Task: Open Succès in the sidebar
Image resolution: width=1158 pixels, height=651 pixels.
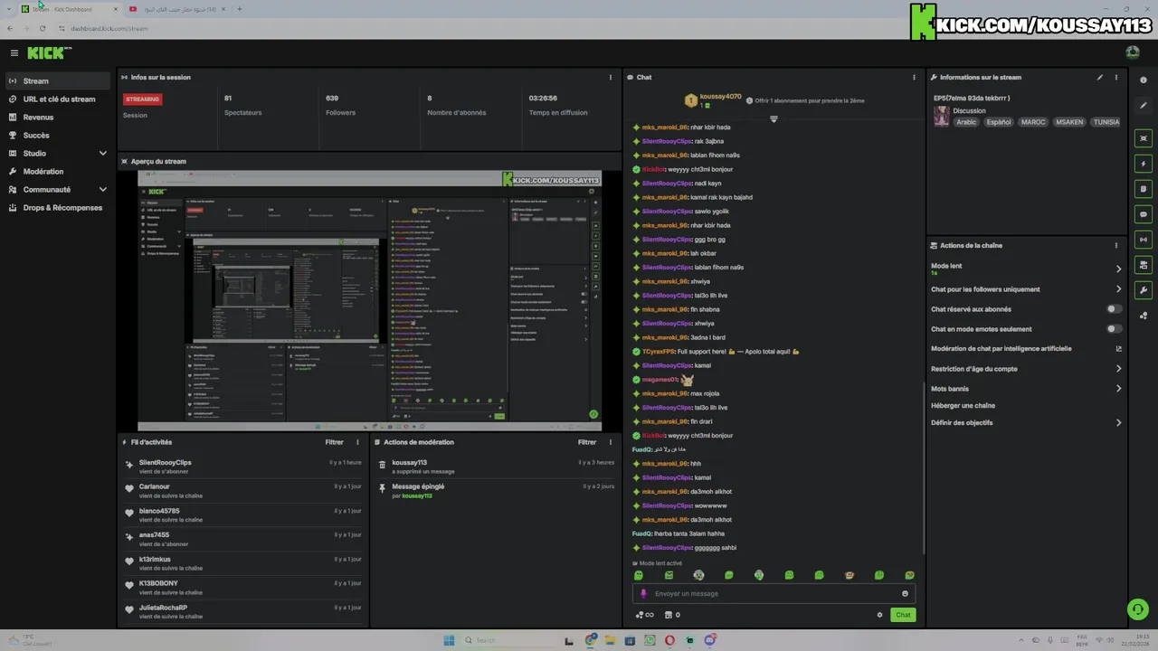Action: pos(58,136)
